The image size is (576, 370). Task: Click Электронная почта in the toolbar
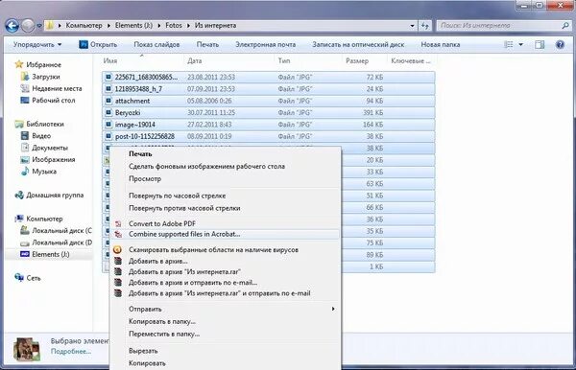(x=265, y=44)
